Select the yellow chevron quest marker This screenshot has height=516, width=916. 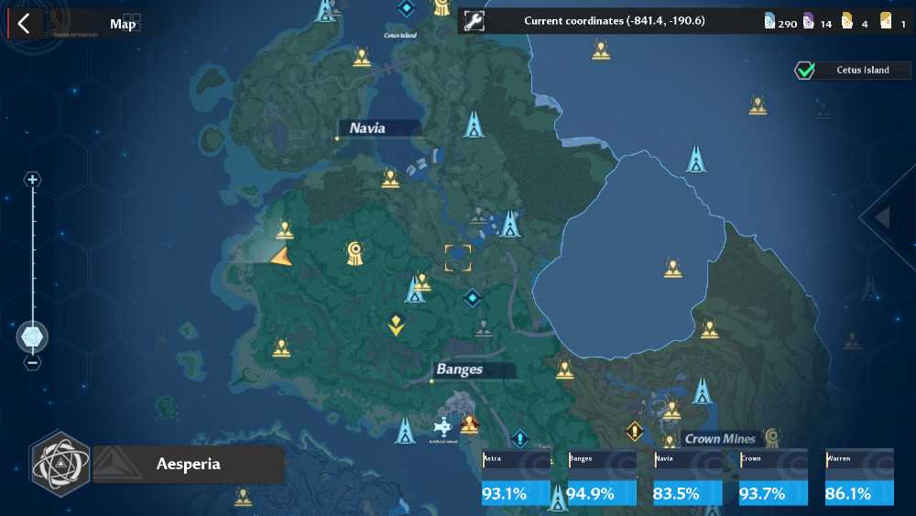click(x=396, y=325)
